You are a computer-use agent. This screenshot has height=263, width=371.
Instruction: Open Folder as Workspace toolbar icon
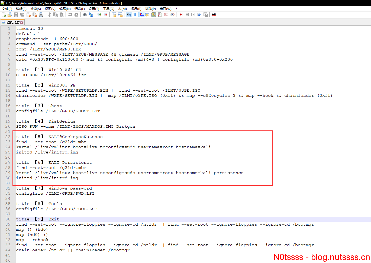pyautogui.click(x=166, y=15)
